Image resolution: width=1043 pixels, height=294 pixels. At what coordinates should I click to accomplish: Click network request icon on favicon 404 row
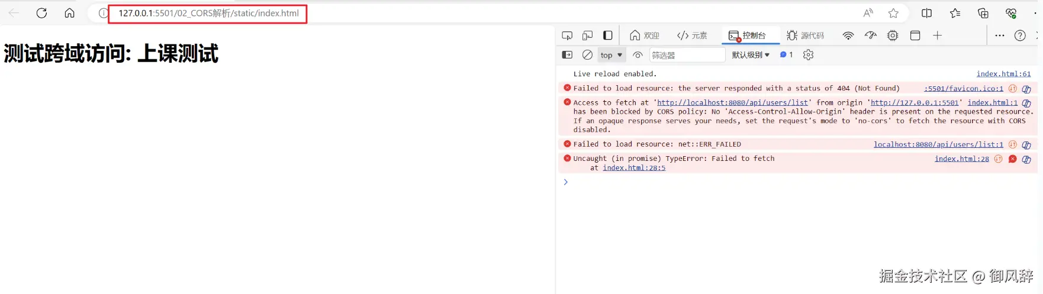[1013, 89]
